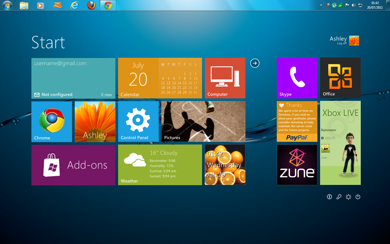Launch the Skype tile
The width and height of the screenshot is (390, 244).
[297, 78]
